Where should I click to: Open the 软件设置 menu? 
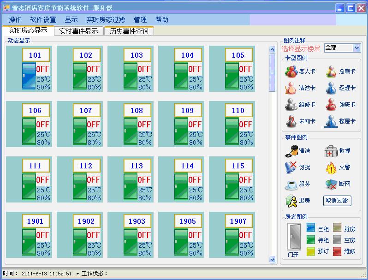43,20
